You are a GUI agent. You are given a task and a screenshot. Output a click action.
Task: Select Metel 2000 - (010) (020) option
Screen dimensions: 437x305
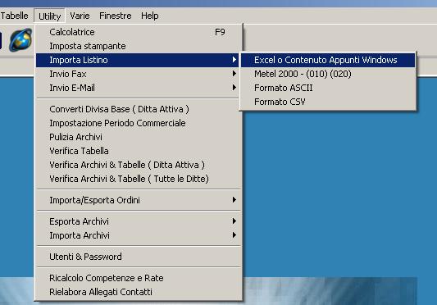click(x=328, y=74)
